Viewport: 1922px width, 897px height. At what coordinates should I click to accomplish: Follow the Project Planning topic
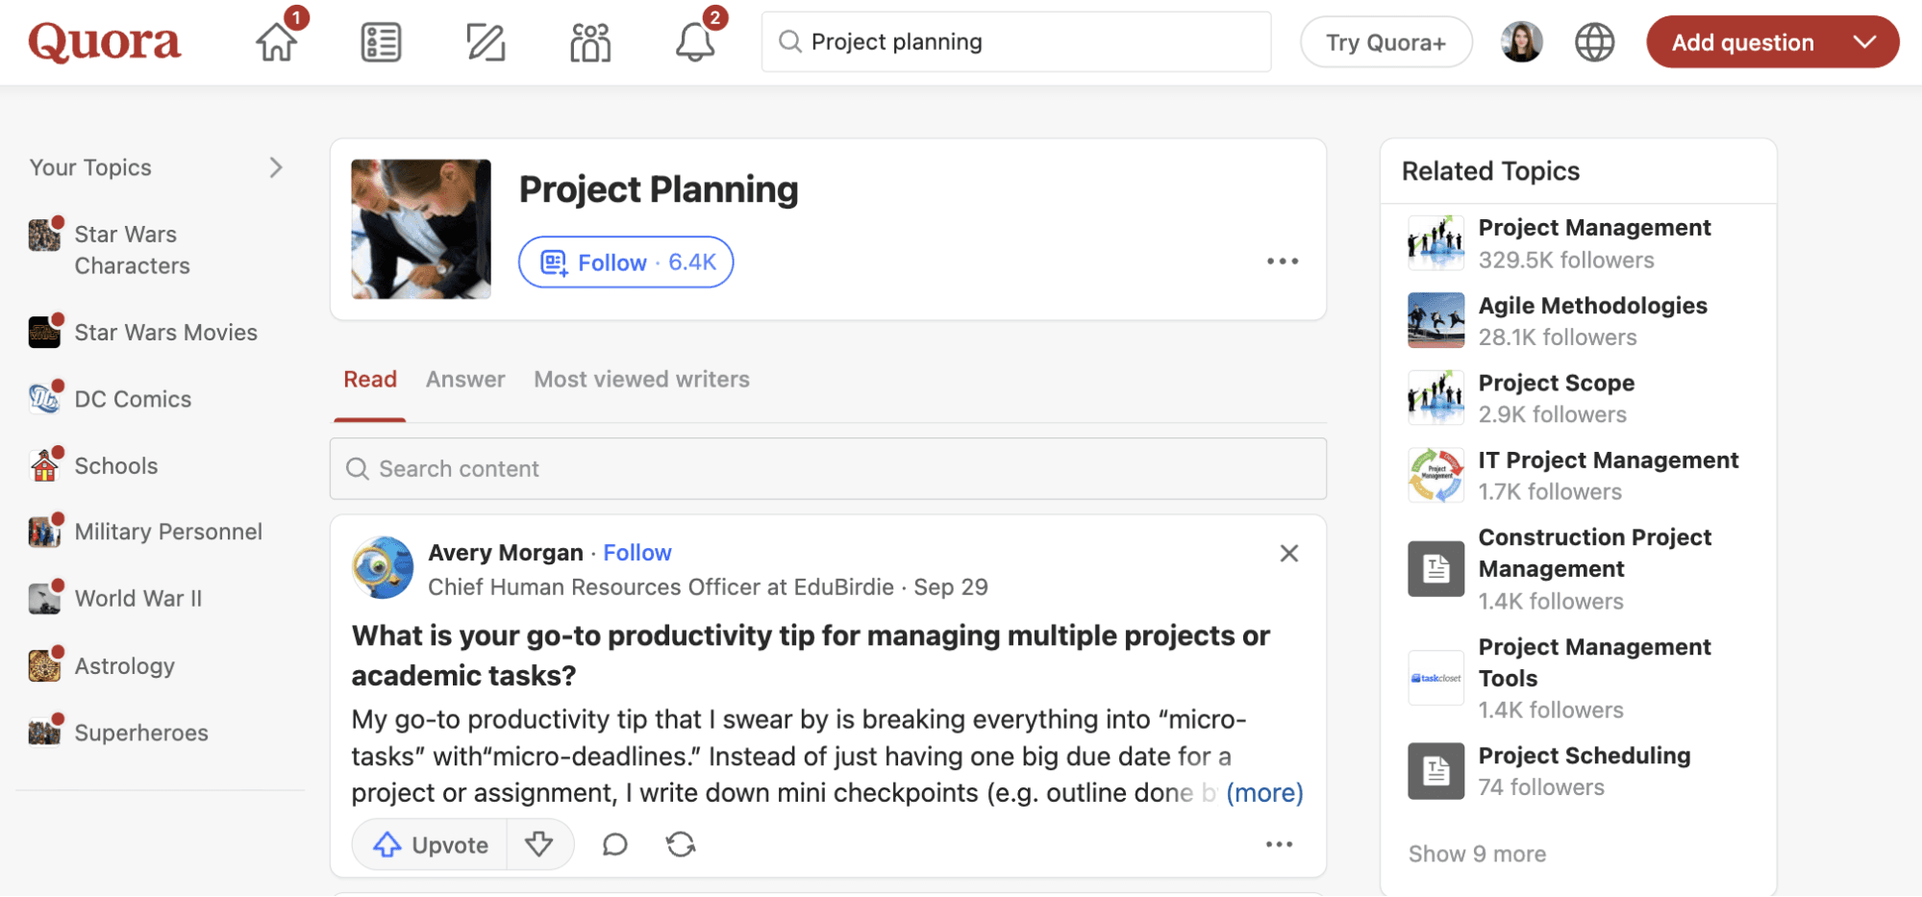[626, 262]
